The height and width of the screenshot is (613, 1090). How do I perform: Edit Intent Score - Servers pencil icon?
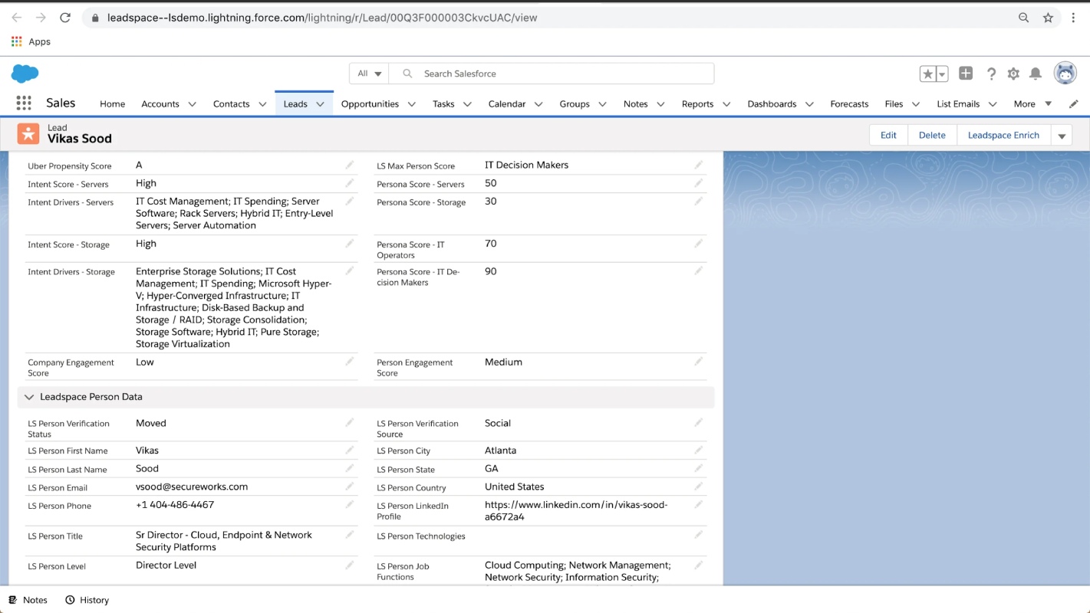click(x=349, y=183)
